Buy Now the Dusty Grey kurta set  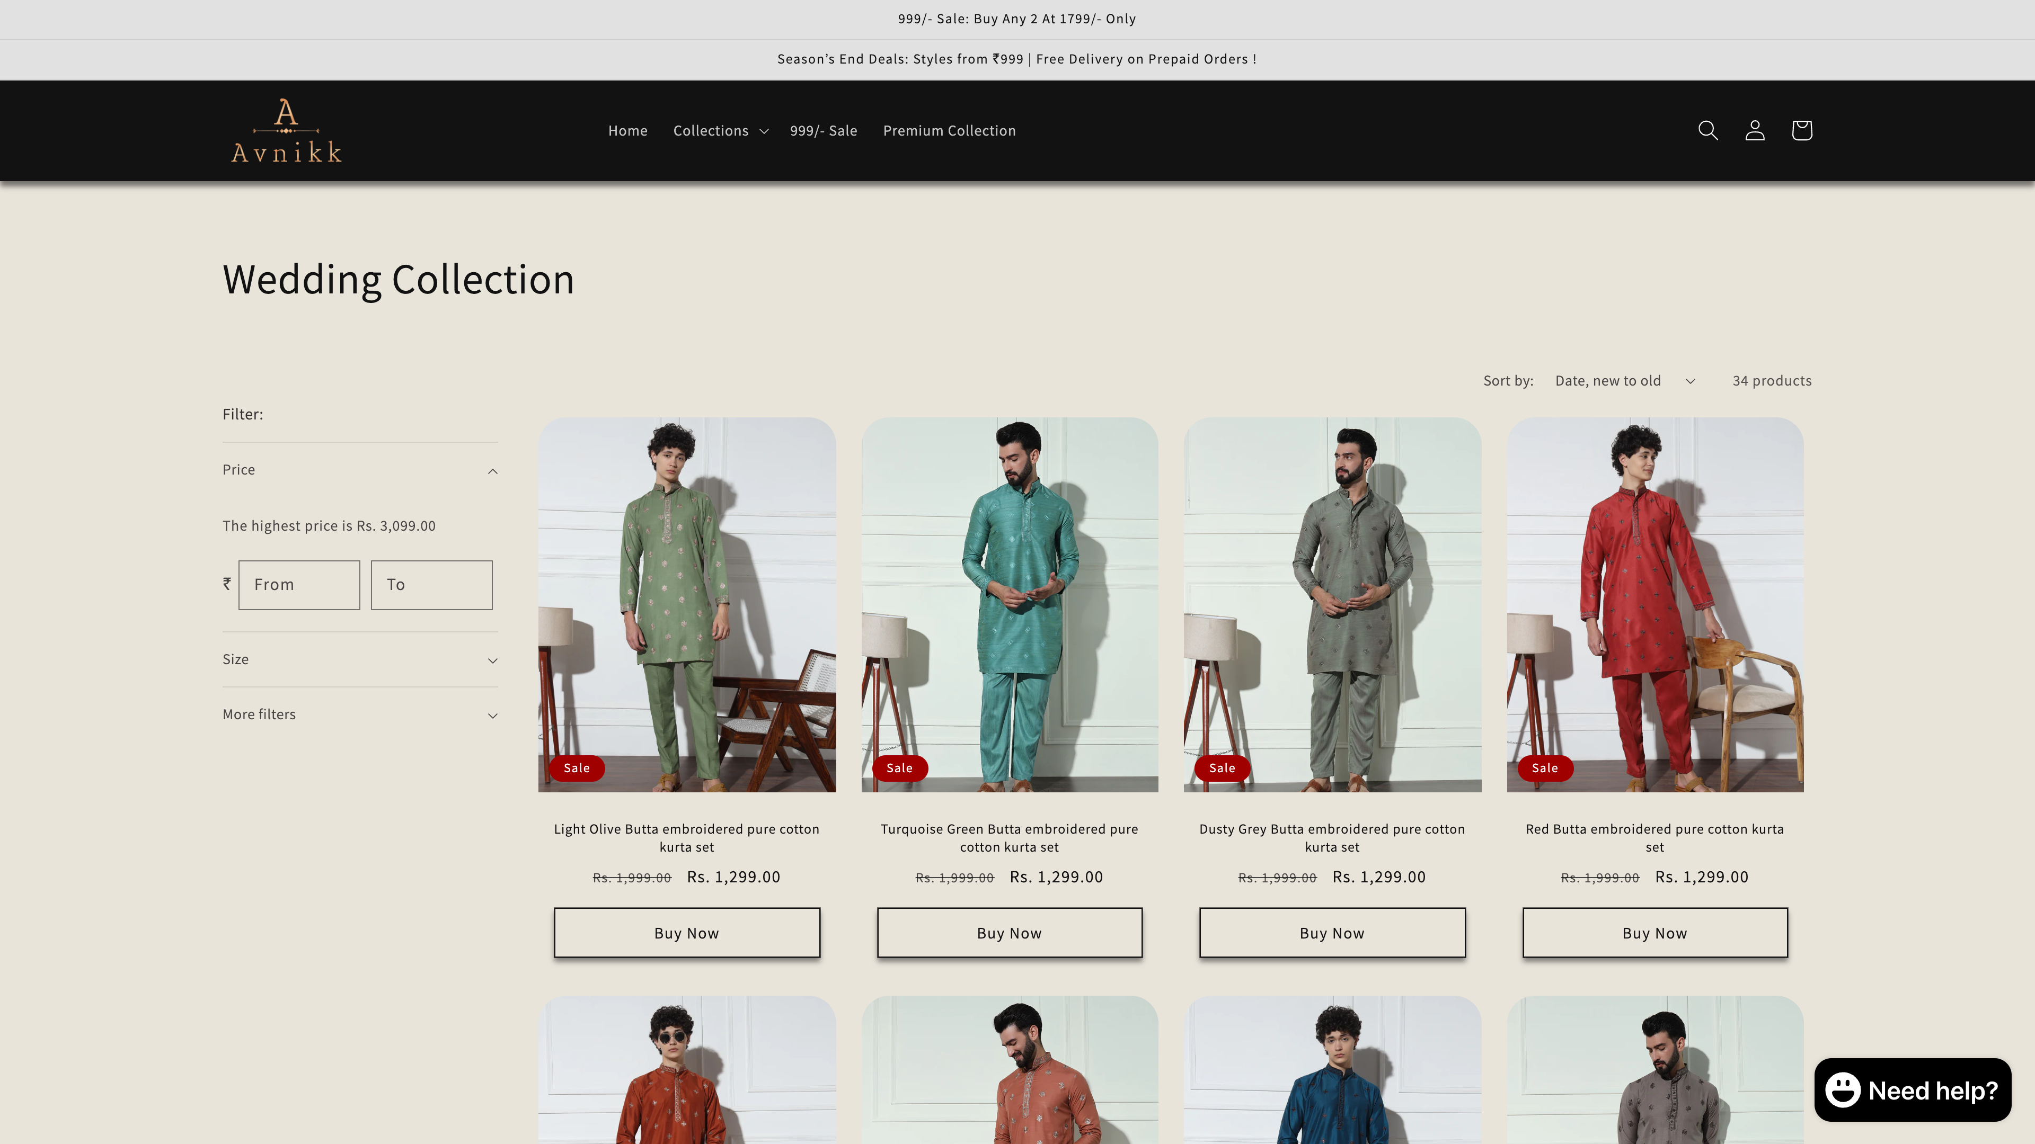(x=1332, y=932)
